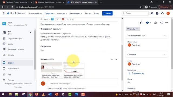
Task: Share the issue via share icon
Action: click(x=161, y=23)
